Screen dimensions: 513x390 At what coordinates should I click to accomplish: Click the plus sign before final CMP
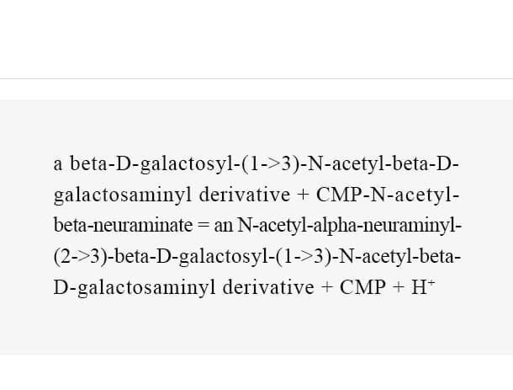pos(327,287)
